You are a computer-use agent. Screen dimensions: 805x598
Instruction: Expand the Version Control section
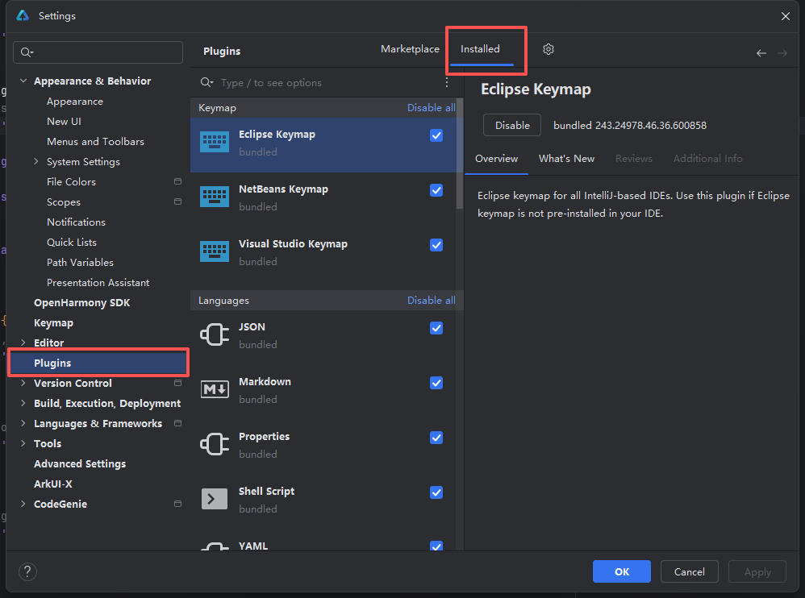point(23,383)
